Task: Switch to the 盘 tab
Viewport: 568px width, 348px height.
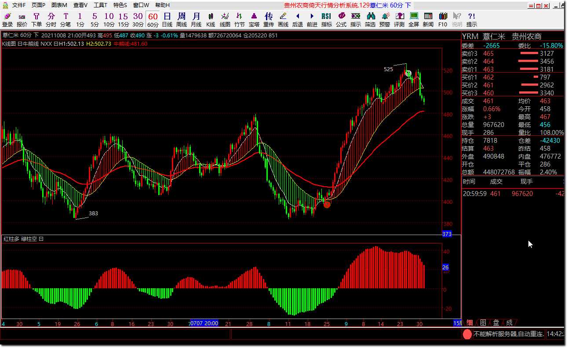Action: (496, 323)
